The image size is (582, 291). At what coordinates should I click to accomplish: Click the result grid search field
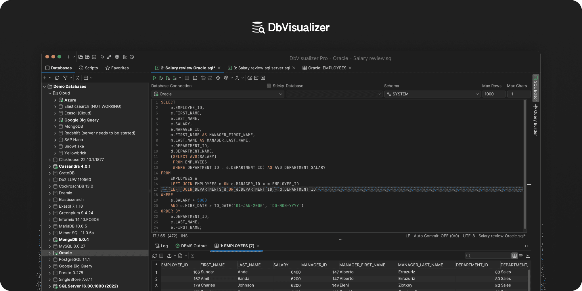click(x=488, y=256)
